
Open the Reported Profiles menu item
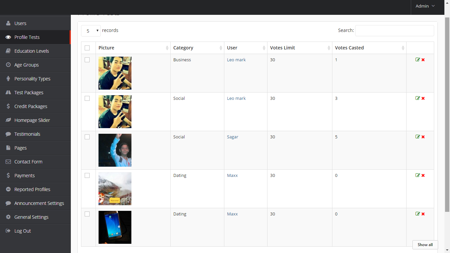pos(35,189)
